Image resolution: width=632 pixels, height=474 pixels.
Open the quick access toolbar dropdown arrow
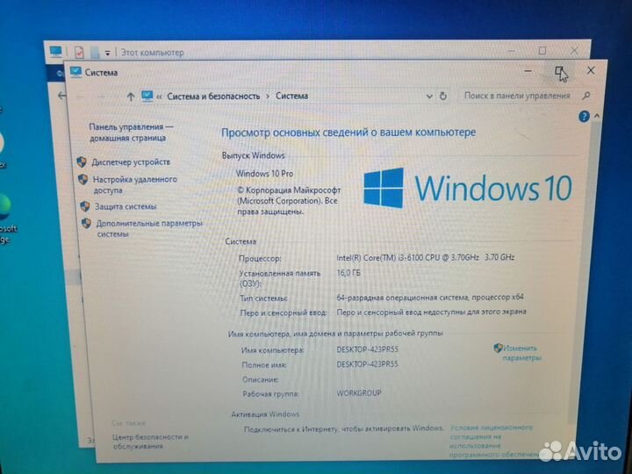coord(108,54)
